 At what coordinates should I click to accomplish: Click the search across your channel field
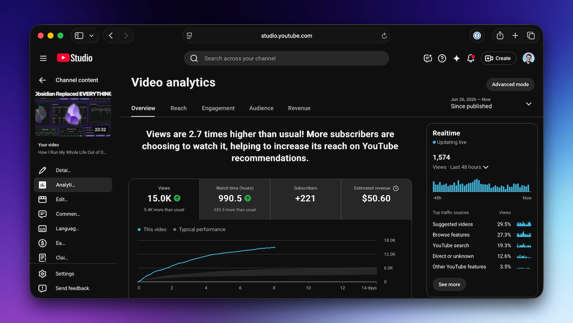(286, 58)
